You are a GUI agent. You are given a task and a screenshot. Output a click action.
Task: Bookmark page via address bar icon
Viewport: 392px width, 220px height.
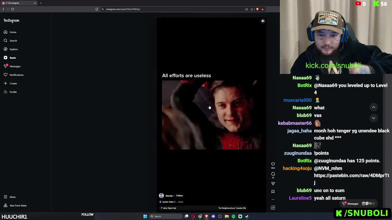(97, 9)
